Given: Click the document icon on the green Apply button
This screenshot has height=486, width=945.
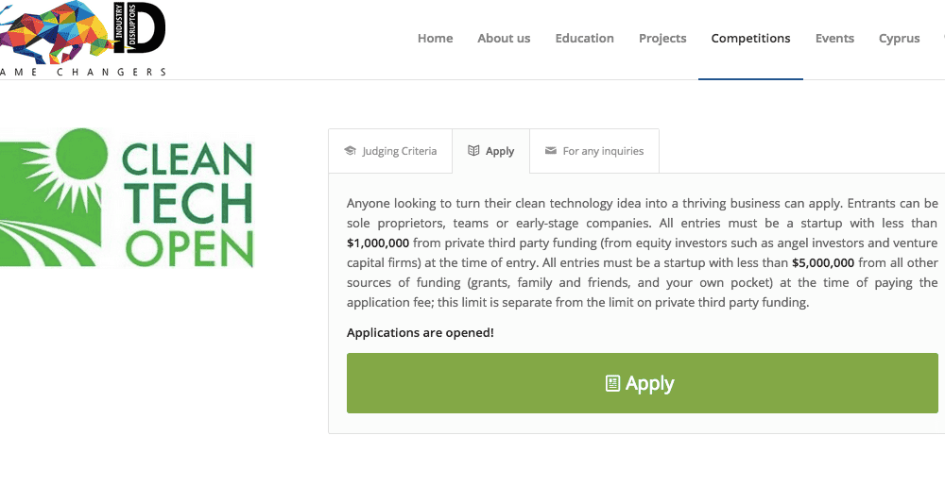Looking at the screenshot, I should 612,383.
